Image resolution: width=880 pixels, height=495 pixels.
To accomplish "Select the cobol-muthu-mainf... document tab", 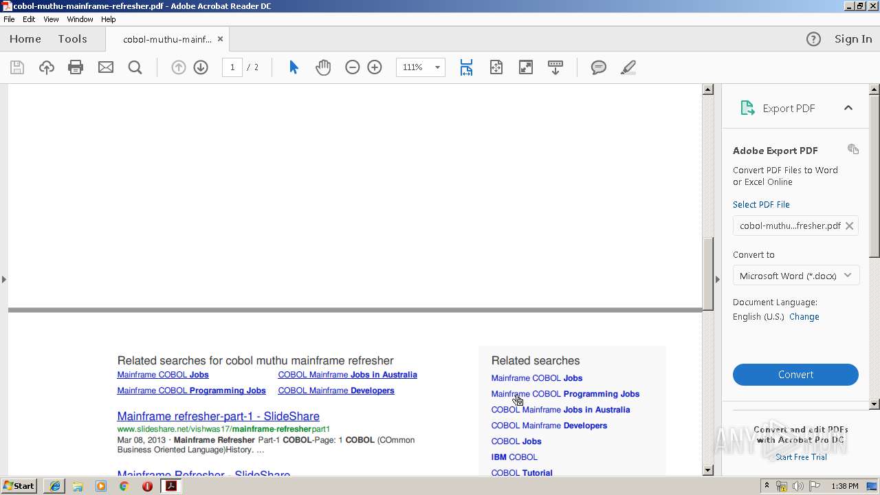I will pos(167,39).
